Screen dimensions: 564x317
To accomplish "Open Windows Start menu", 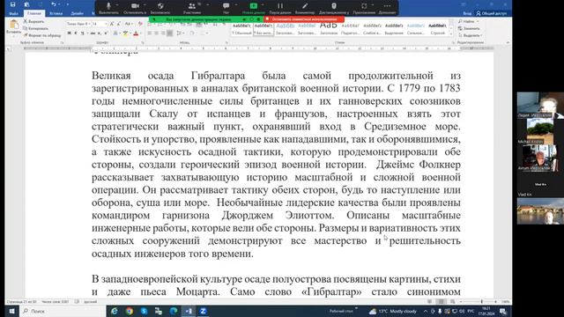I will [x=11, y=311].
